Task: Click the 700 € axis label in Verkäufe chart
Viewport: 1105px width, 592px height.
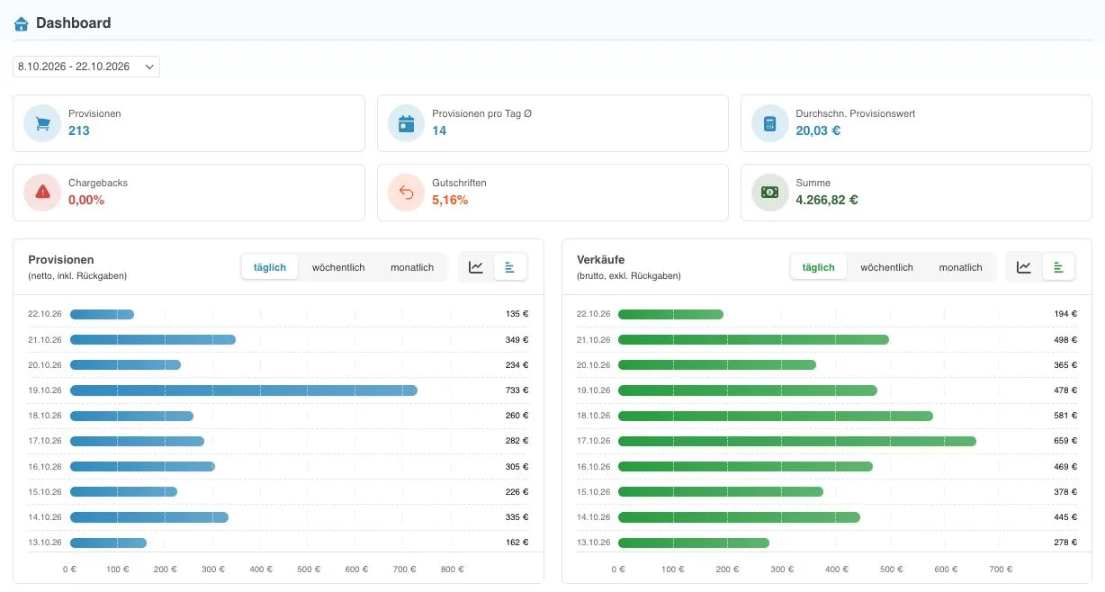Action: click(1001, 570)
